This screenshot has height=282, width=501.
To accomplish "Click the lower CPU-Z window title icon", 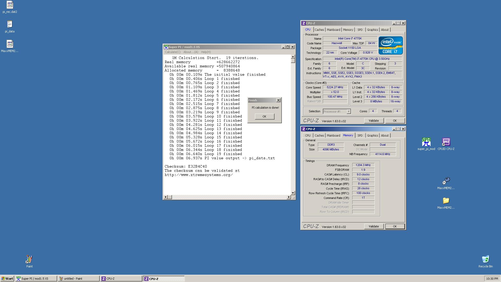I will pyautogui.click(x=303, y=129).
